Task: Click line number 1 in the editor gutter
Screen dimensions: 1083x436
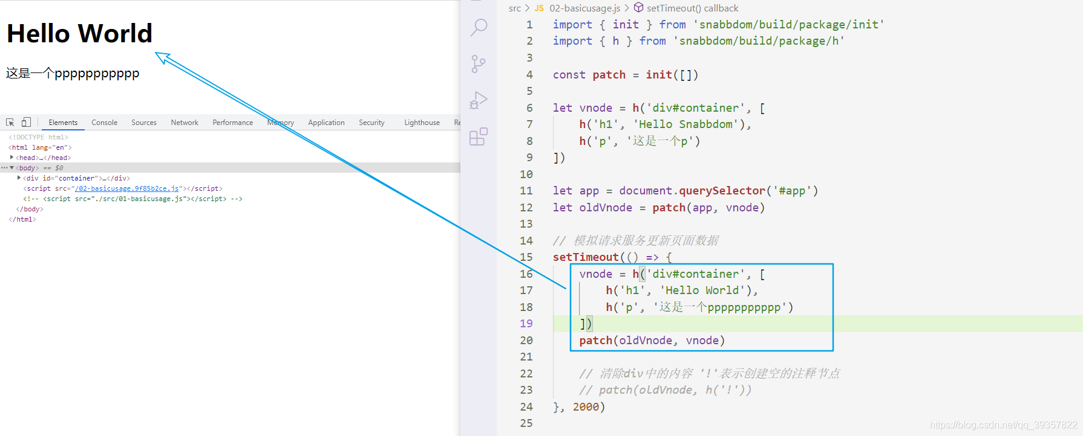Action: (x=529, y=25)
